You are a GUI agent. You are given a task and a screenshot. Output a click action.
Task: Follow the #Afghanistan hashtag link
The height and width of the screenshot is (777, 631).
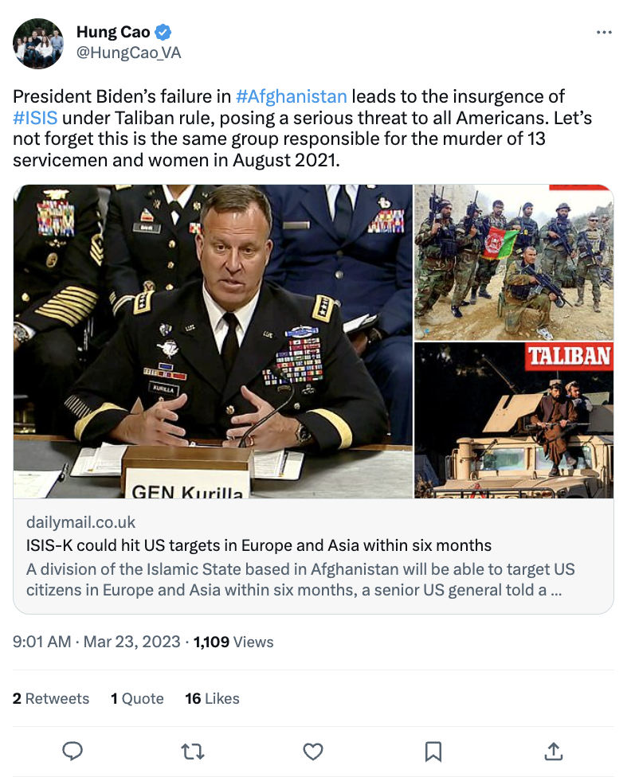click(x=292, y=97)
